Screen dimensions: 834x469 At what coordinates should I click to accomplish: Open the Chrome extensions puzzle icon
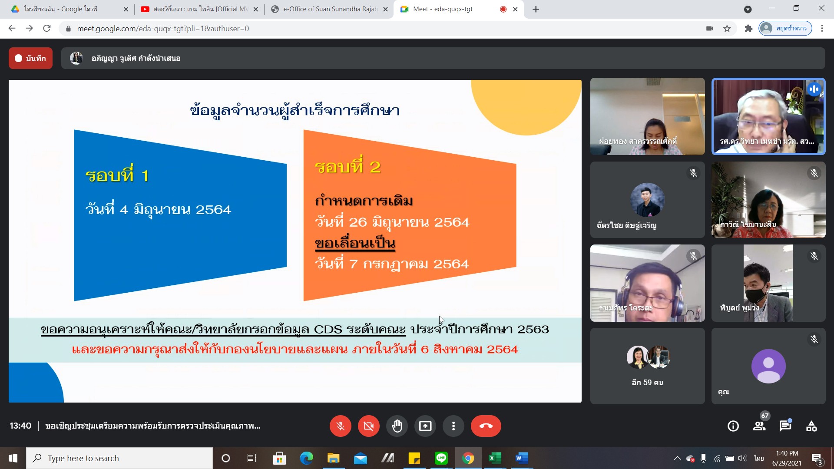click(x=748, y=29)
